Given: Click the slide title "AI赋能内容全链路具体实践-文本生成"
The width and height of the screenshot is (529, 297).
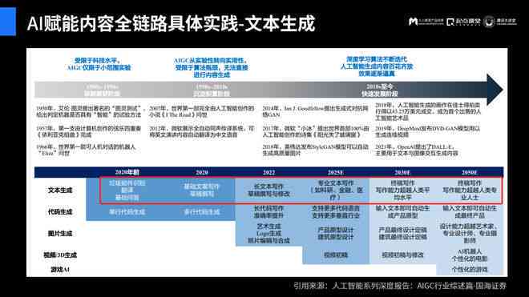Looking at the screenshot, I should point(171,23).
